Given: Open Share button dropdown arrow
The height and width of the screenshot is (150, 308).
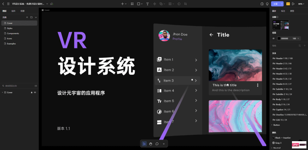Looking at the screenshot, I should [x=282, y=4].
